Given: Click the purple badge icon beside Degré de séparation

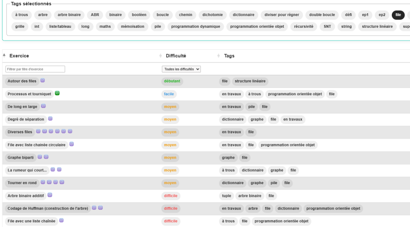Looking at the screenshot, I should [x=50, y=119].
